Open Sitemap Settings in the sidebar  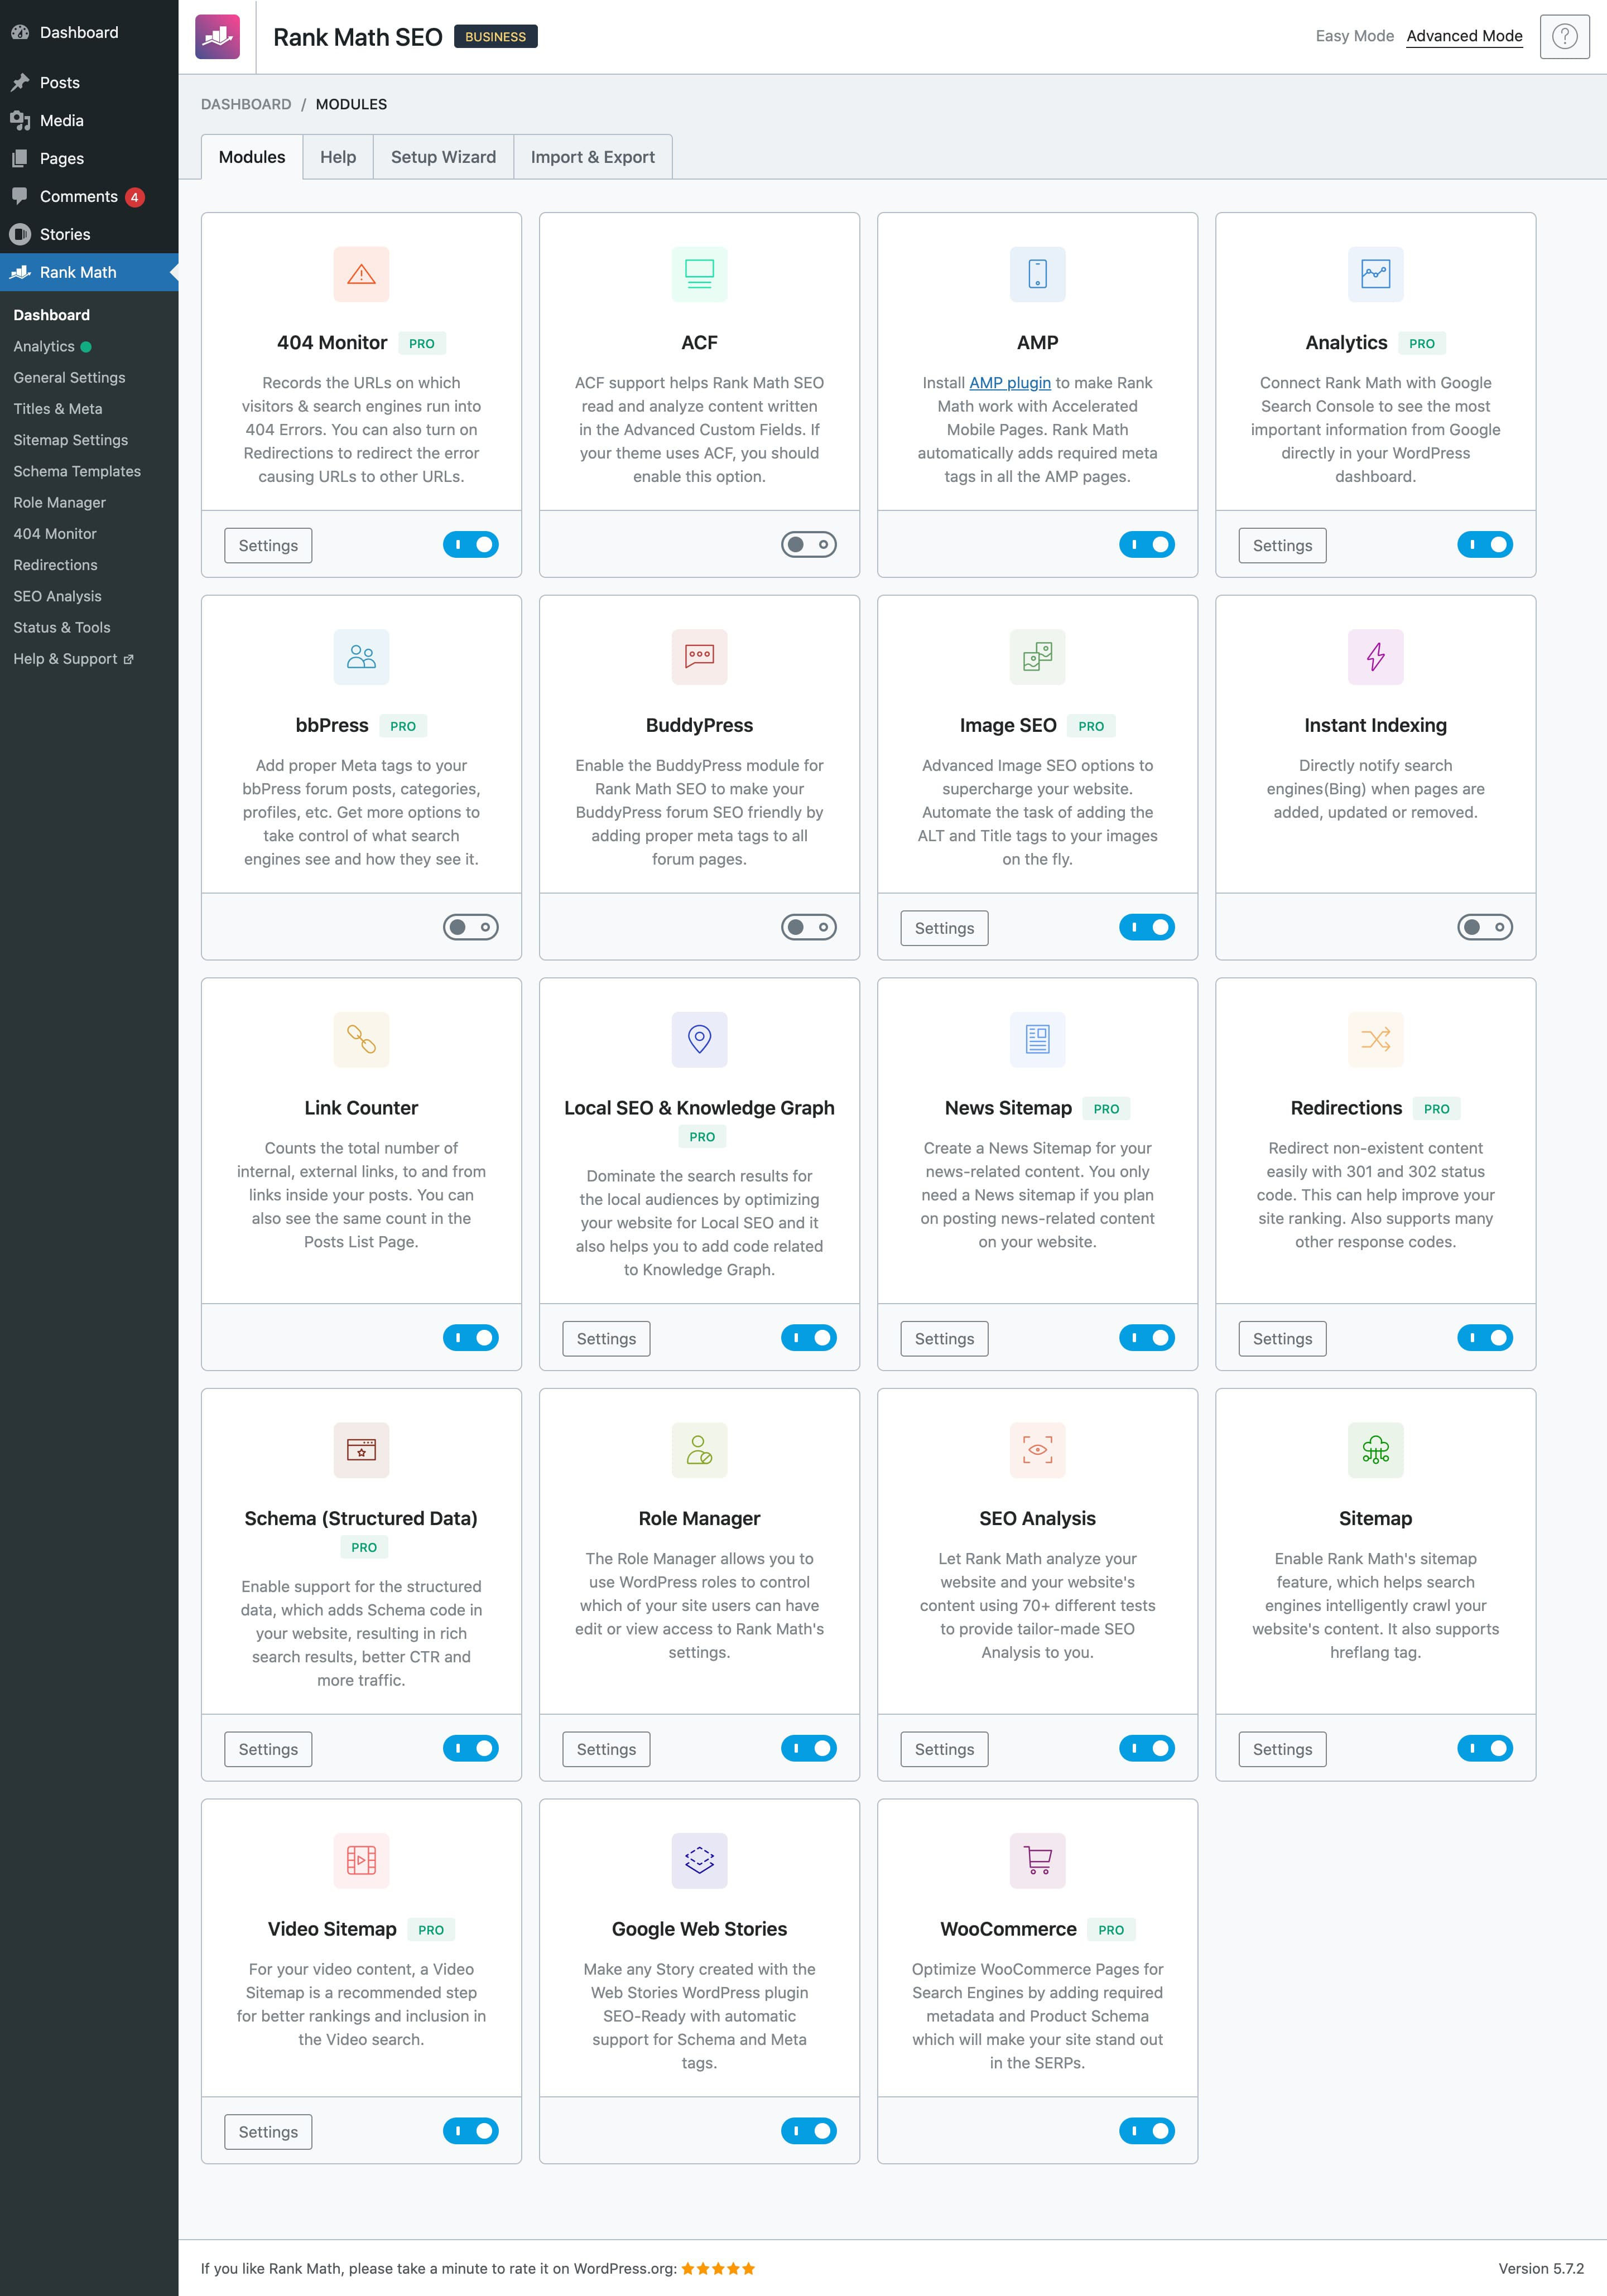point(71,440)
